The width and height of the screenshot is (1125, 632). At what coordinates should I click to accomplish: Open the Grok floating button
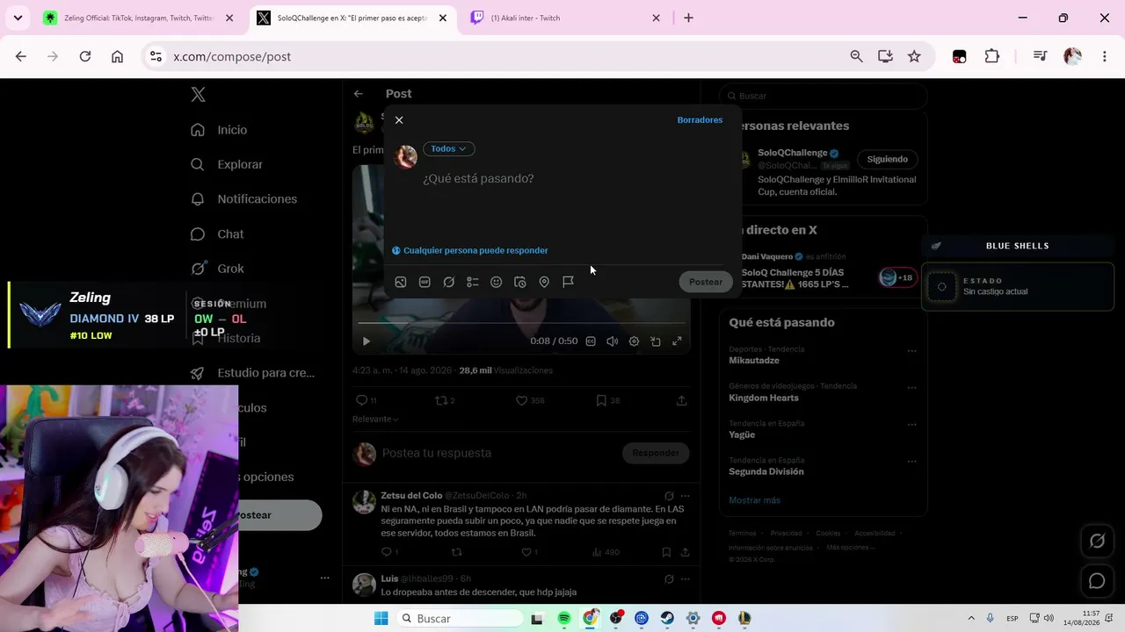pyautogui.click(x=1097, y=542)
